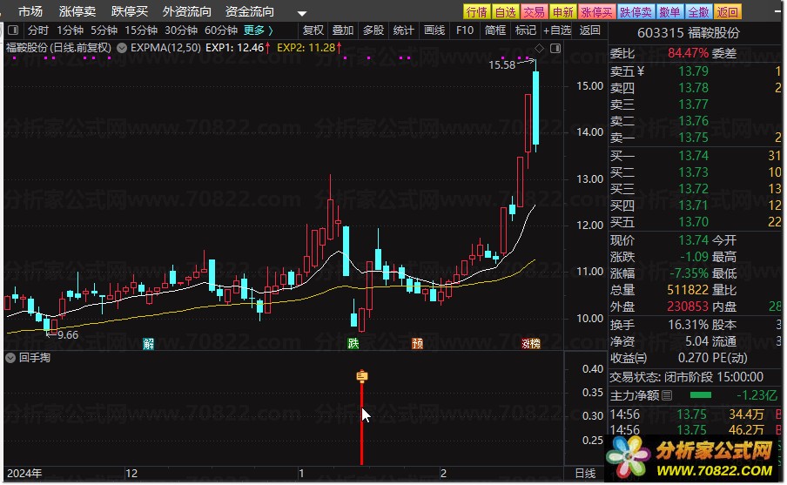Add stock via +自选 button
Screen dimensions: 787x485
(x=557, y=30)
